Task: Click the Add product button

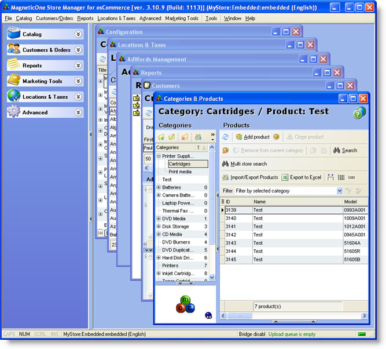Action: click(x=253, y=137)
